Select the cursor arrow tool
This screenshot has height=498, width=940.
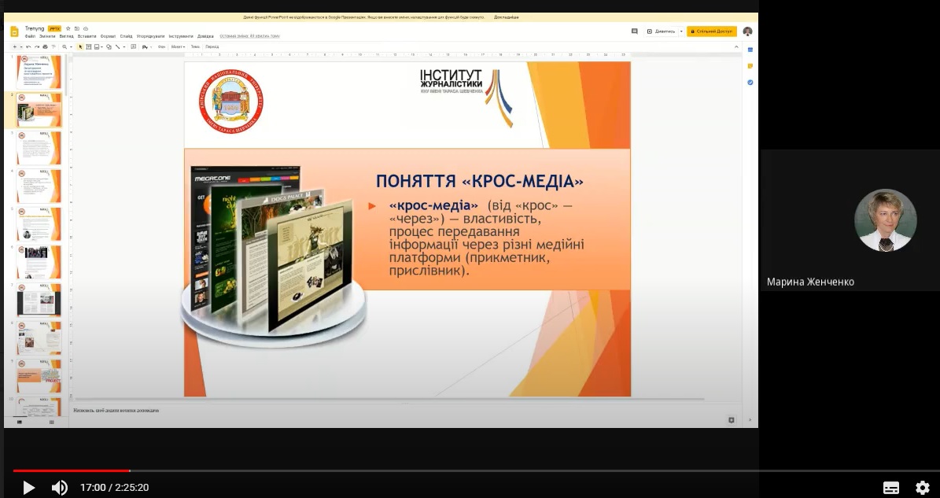pyautogui.click(x=79, y=46)
